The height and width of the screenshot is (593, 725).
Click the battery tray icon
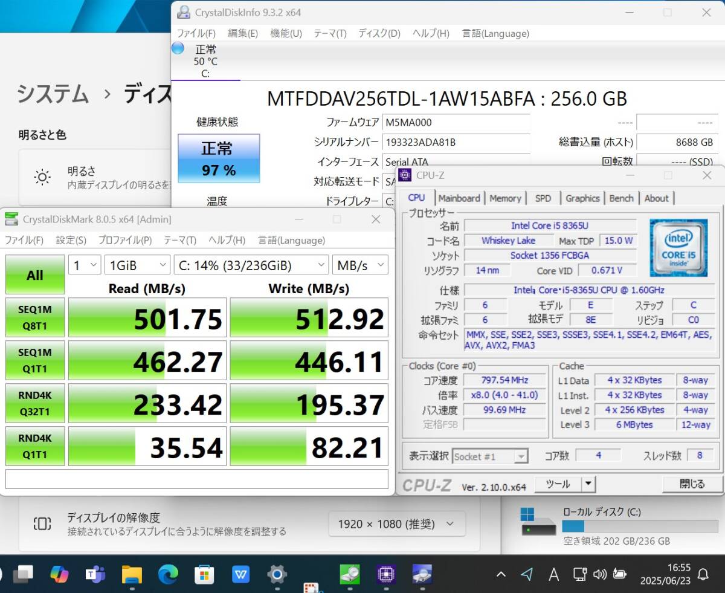coord(619,574)
